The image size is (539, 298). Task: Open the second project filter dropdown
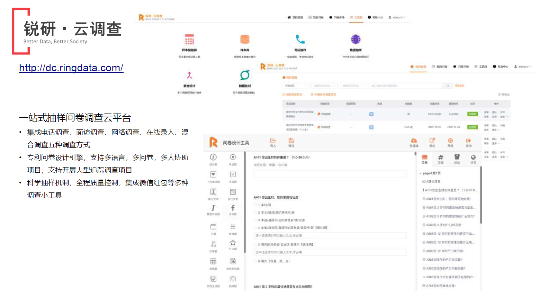324,85
